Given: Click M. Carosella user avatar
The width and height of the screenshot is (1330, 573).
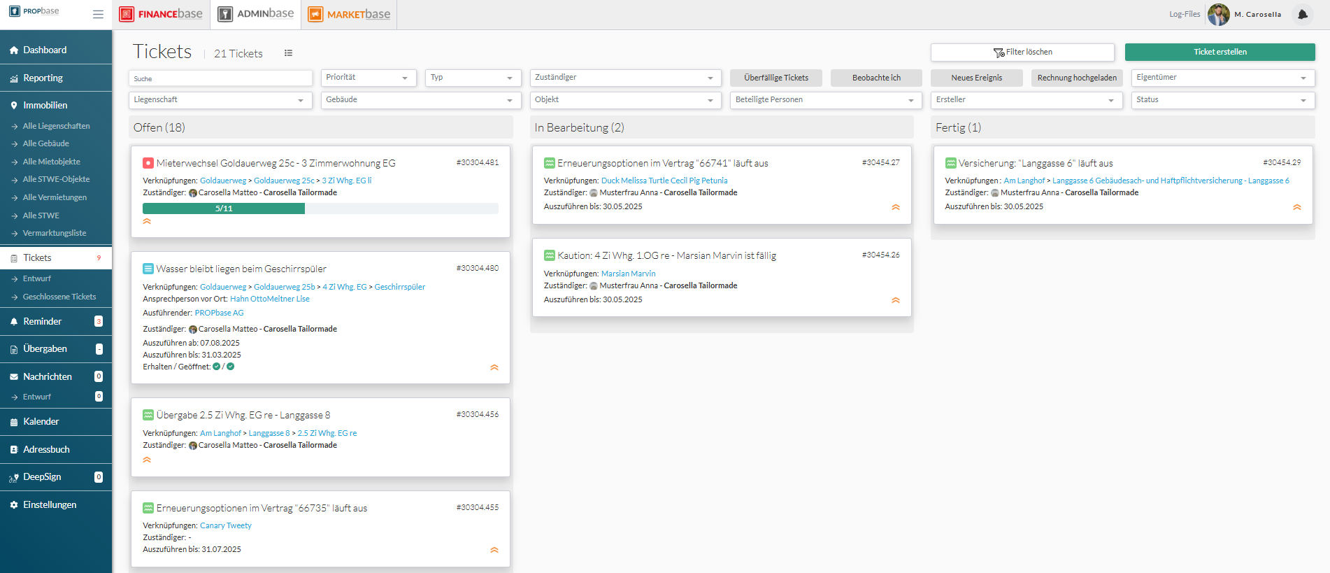Looking at the screenshot, I should point(1218,14).
